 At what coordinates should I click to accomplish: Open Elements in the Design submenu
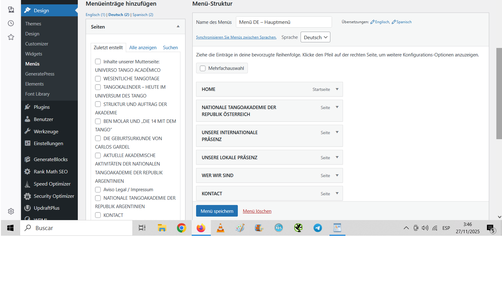[35, 84]
